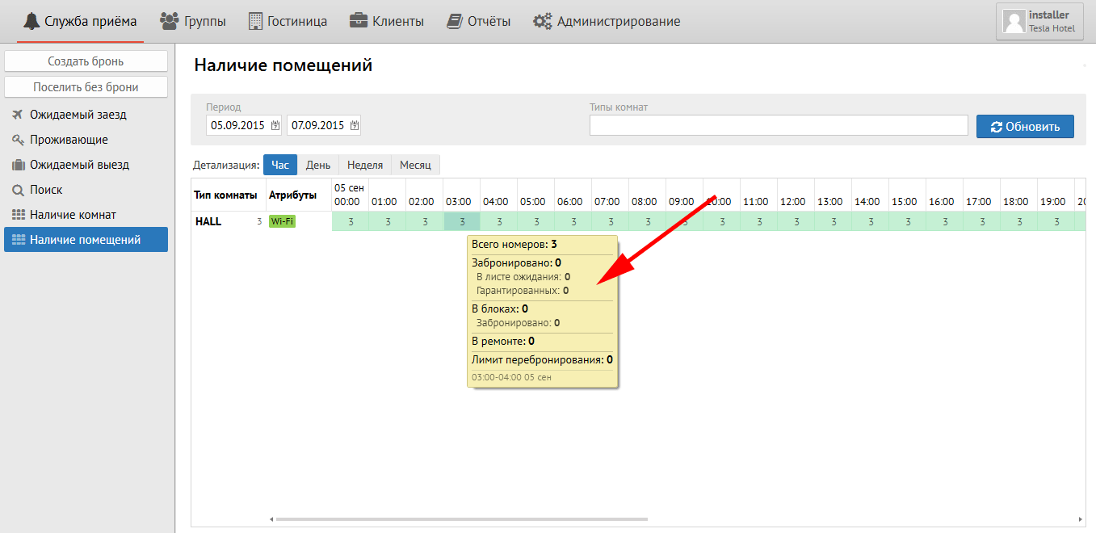
Task: Switch detail level to День
Action: tap(318, 165)
